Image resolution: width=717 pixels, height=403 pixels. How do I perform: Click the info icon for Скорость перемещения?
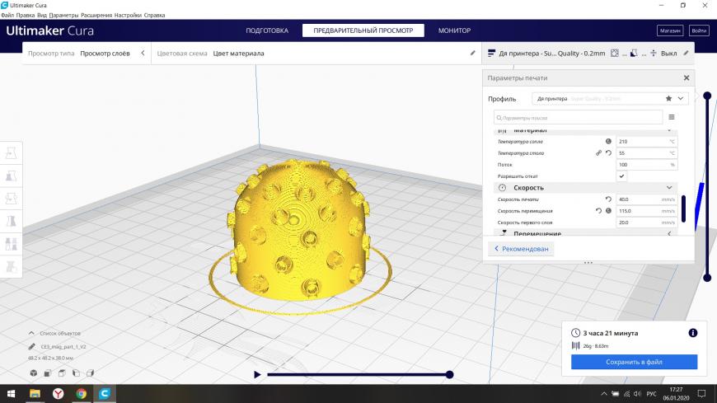point(609,210)
